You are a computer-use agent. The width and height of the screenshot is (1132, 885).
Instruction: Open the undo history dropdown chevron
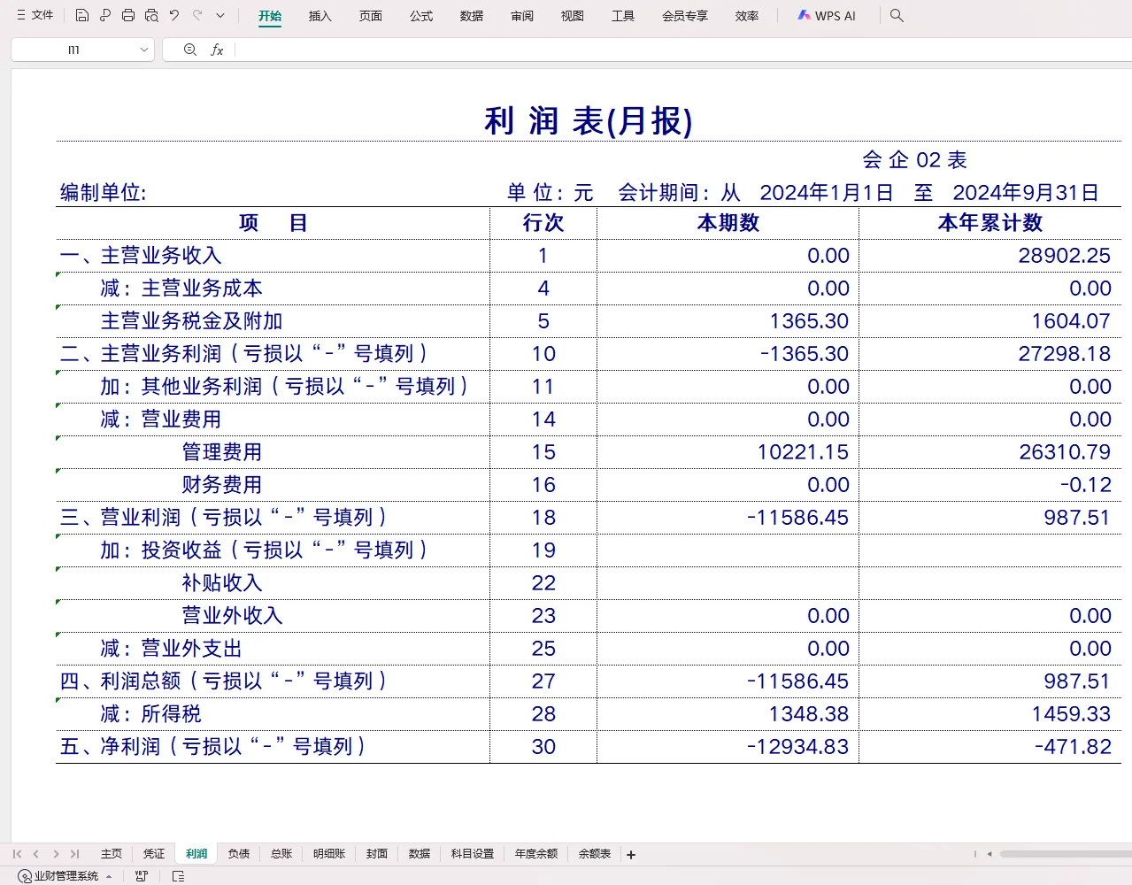219,15
